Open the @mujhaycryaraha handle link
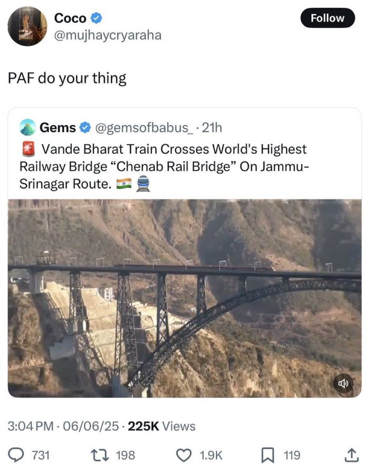369x475 pixels. [x=108, y=35]
